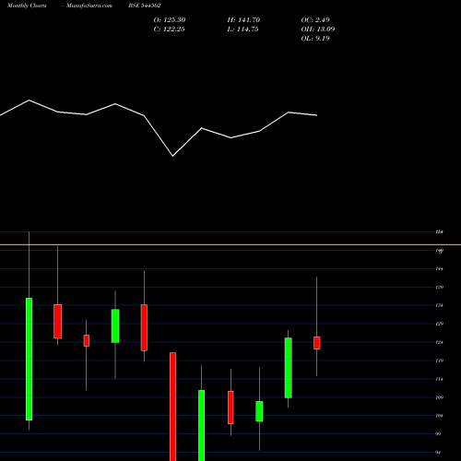Select the low value 'L: 114.75'

click(242, 30)
